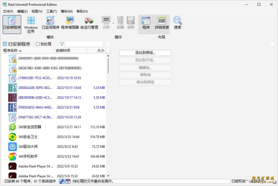Click the 104.40 MB size value
Image resolution: width=278 pixels, height=186 pixels.
tap(98, 157)
